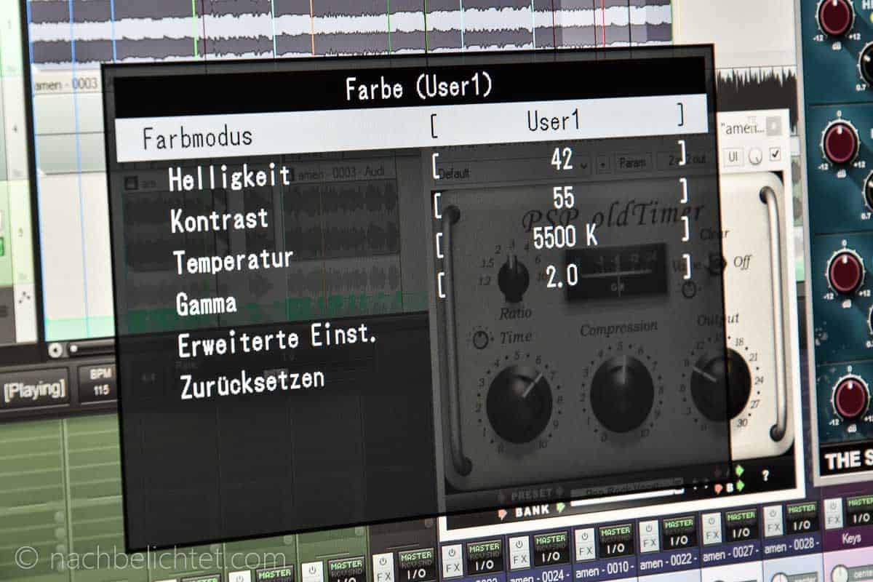Click the Param button in the FX window
This screenshot has width=873, height=582.
(634, 162)
